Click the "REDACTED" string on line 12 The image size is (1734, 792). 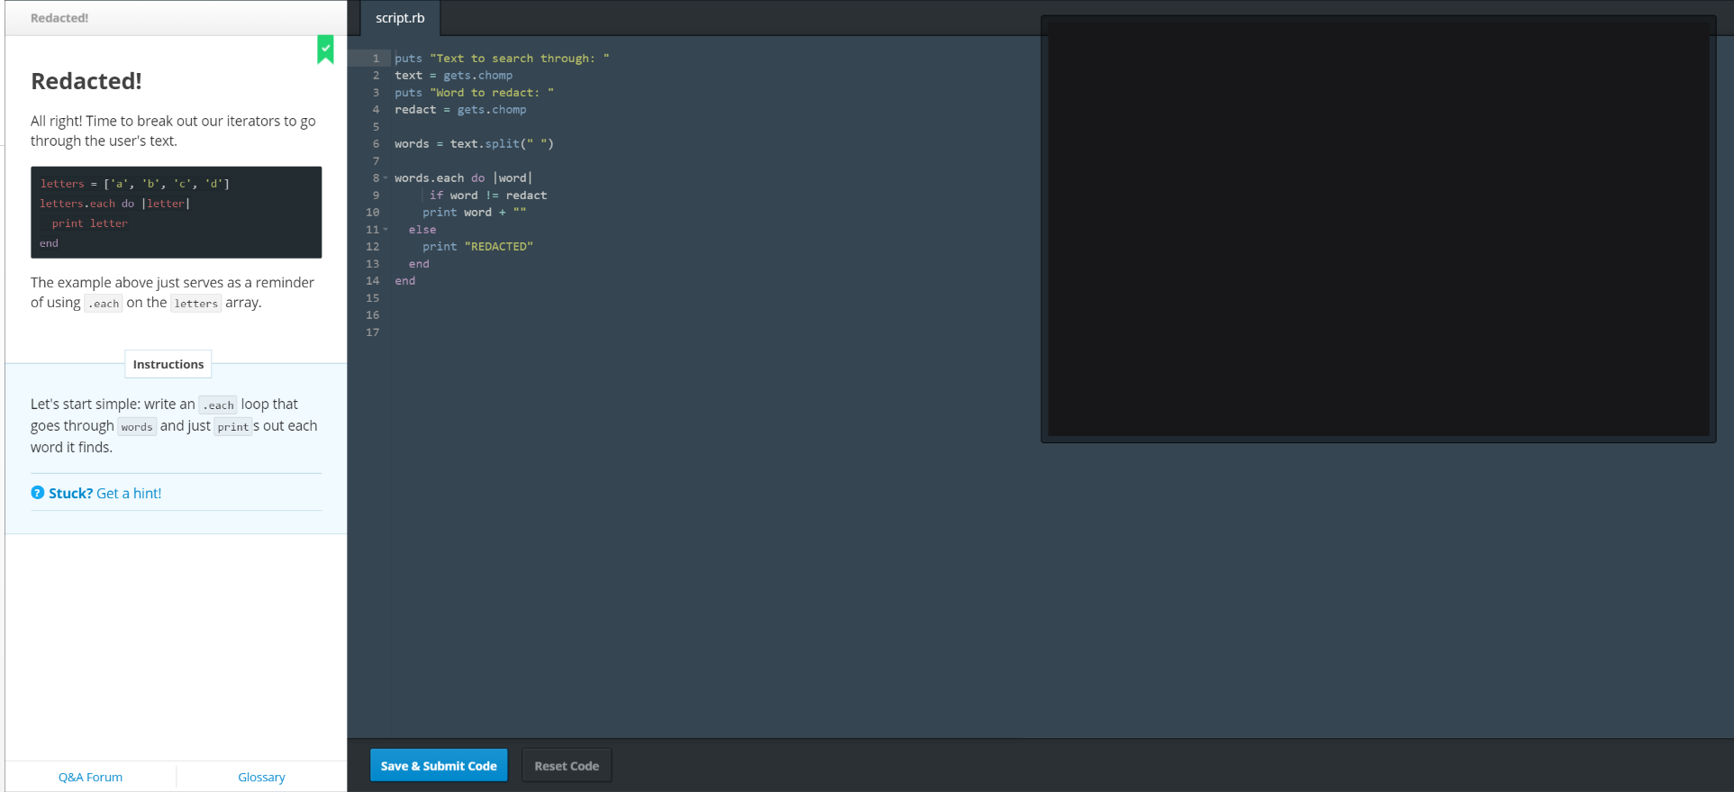click(498, 247)
